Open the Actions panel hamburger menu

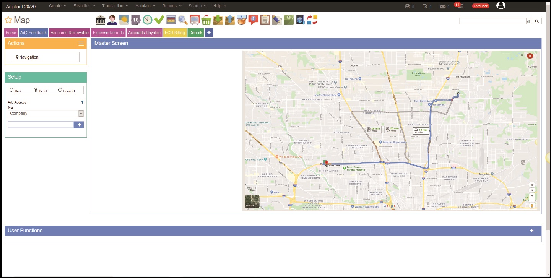pyautogui.click(x=81, y=44)
